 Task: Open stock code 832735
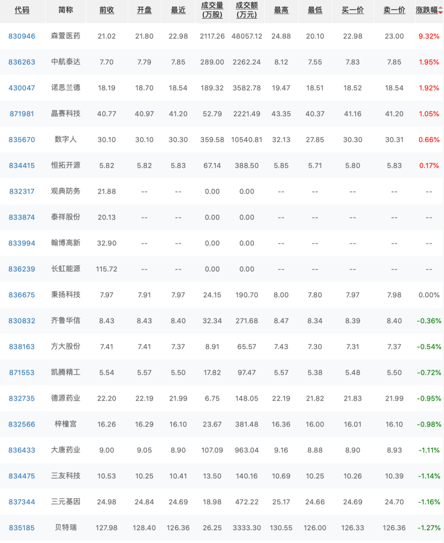pos(22,399)
